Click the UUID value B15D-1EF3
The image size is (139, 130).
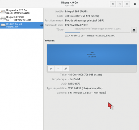click(x=74, y=84)
